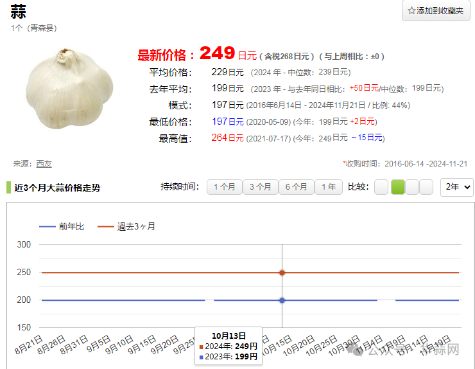This screenshot has width=475, height=369.
Task: Click the 前年比 legend entry
Action: pos(62,227)
